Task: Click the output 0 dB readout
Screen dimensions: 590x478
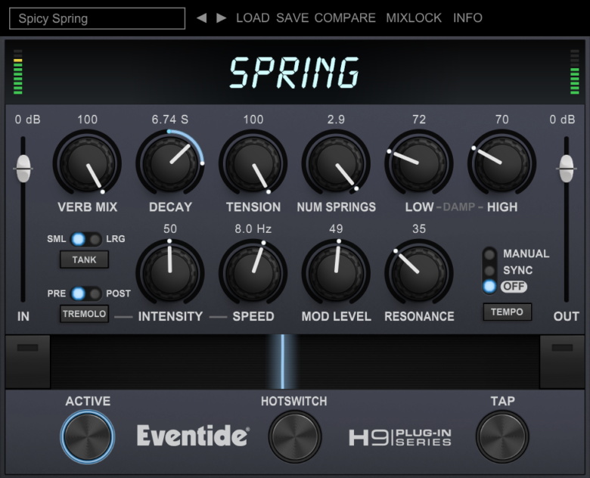Action: 562,119
